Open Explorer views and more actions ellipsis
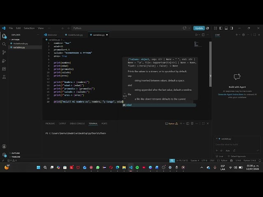 click(x=38, y=35)
